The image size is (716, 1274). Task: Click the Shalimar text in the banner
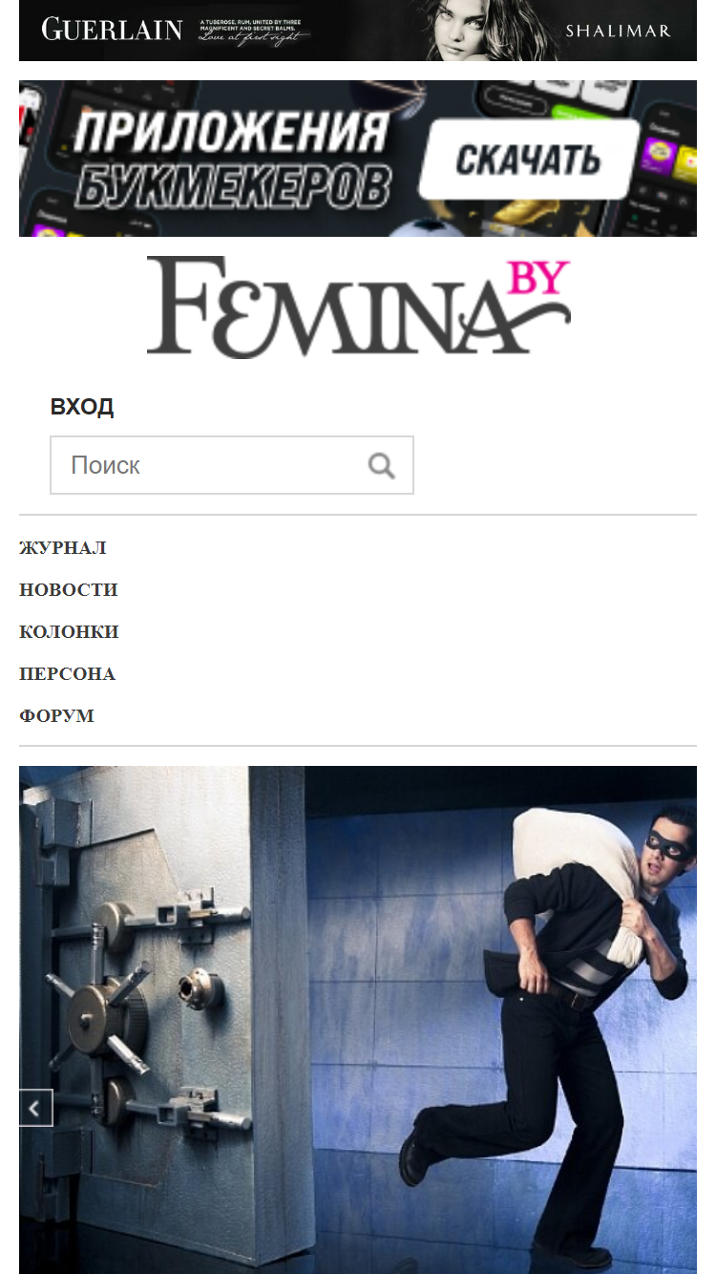pyautogui.click(x=618, y=31)
